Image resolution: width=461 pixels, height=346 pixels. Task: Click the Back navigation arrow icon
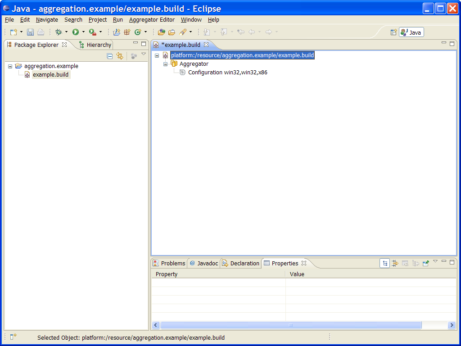[252, 32]
